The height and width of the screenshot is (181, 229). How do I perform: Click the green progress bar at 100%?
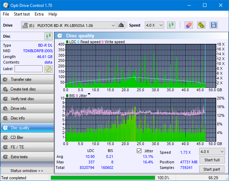[103, 178]
